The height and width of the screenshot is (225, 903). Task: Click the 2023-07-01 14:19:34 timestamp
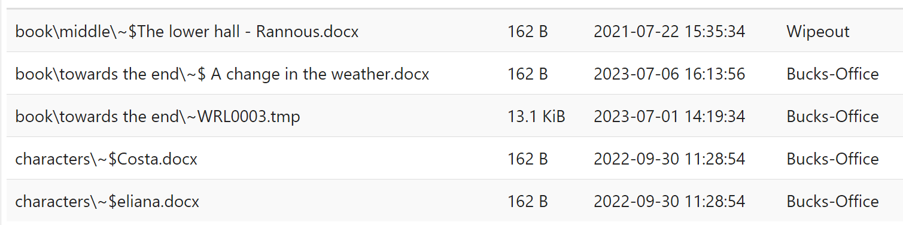click(x=669, y=117)
